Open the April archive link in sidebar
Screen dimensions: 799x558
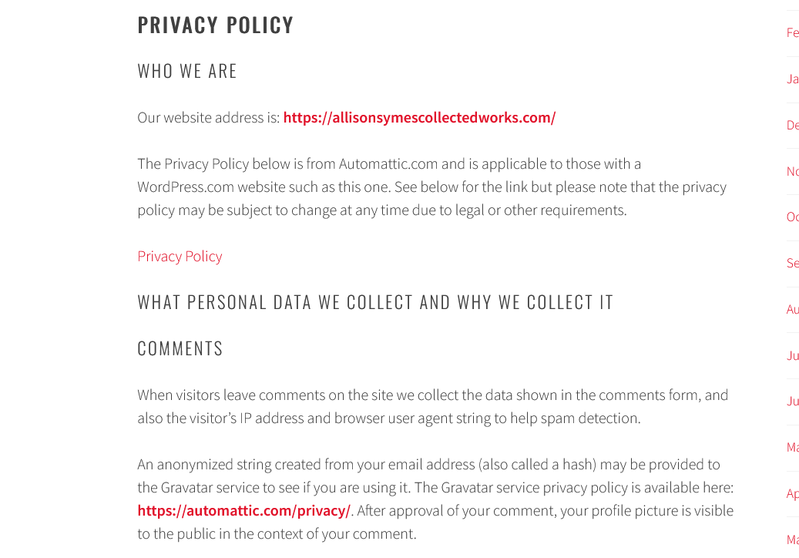point(793,494)
